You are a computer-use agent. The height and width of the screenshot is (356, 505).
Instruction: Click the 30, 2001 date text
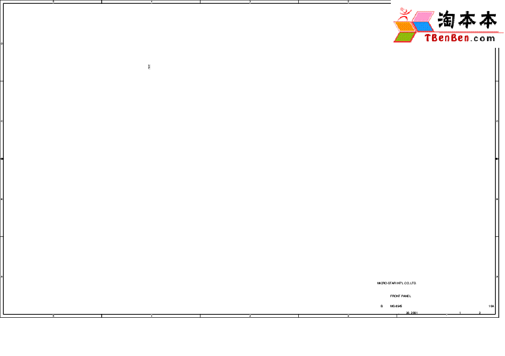412,312
